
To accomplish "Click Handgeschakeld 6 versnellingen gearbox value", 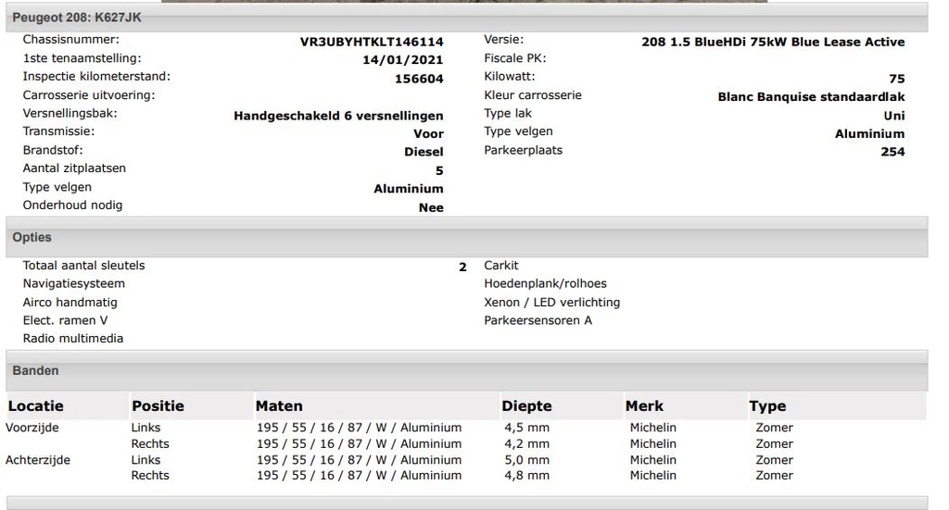I will [x=338, y=116].
